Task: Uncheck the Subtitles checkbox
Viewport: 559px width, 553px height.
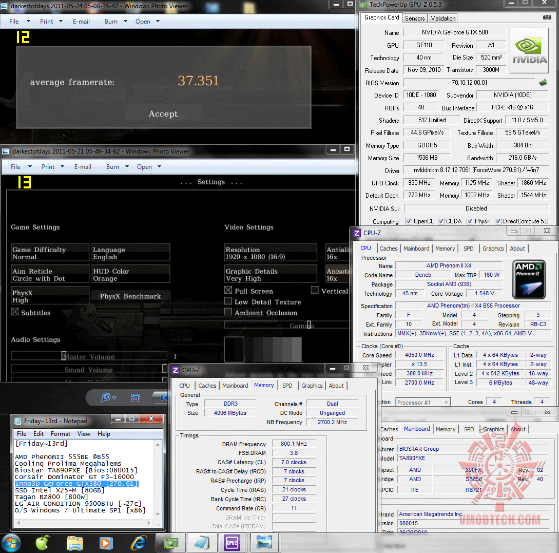Action: click(15, 312)
